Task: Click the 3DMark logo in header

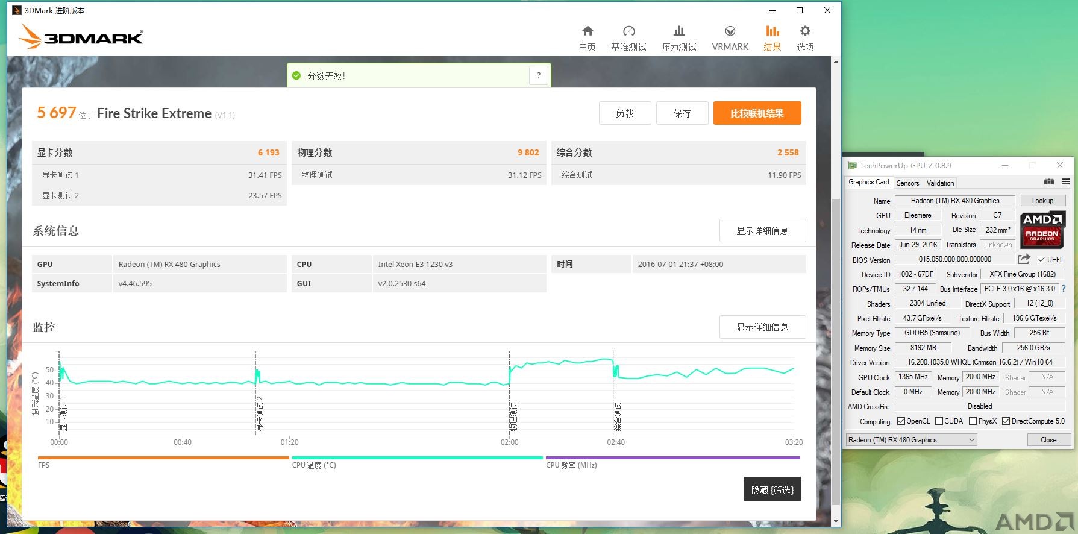Action: coord(81,36)
